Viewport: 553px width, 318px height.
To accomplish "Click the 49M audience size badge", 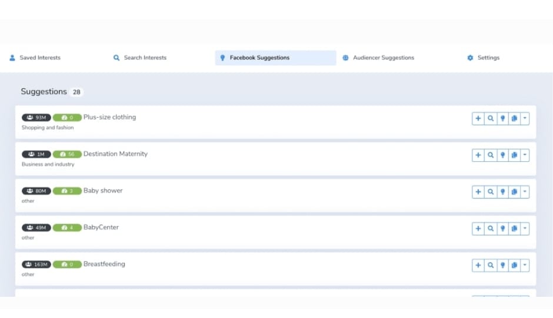I will point(36,228).
